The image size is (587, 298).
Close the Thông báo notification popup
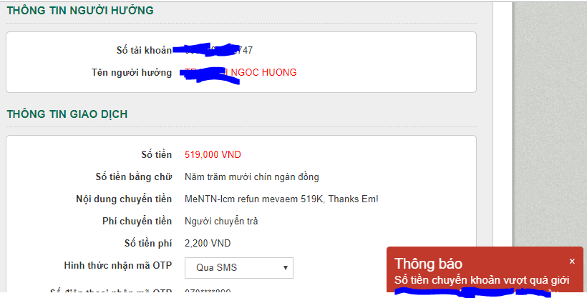[572, 262]
